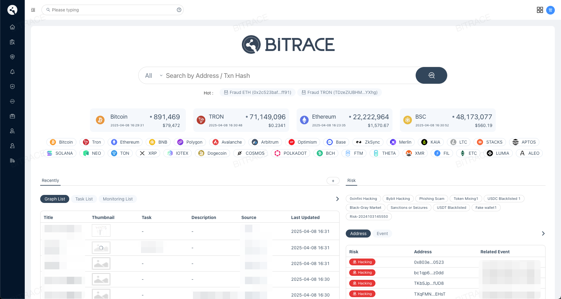Open the Home icon in sidebar
This screenshot has height=299, width=561.
[12, 27]
